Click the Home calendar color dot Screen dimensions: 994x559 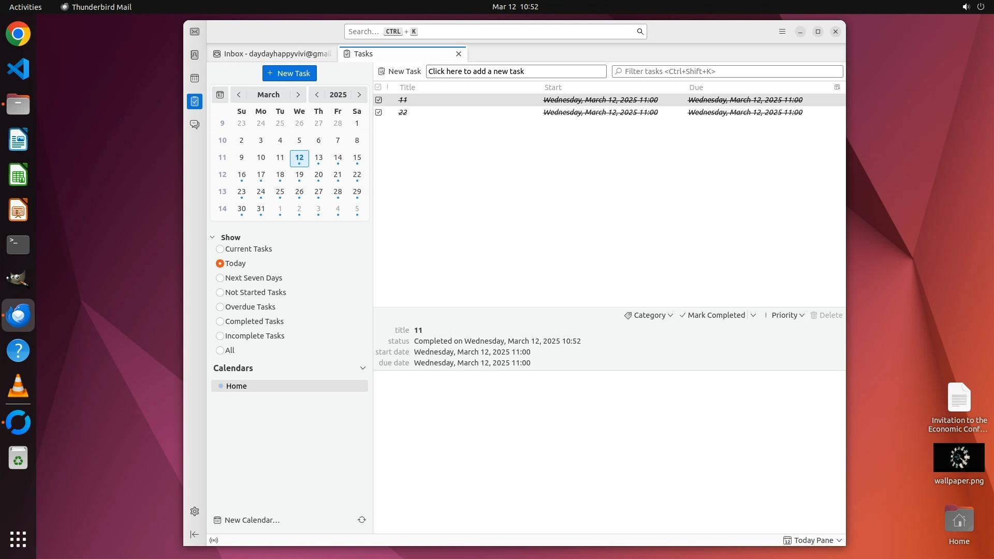pos(221,386)
